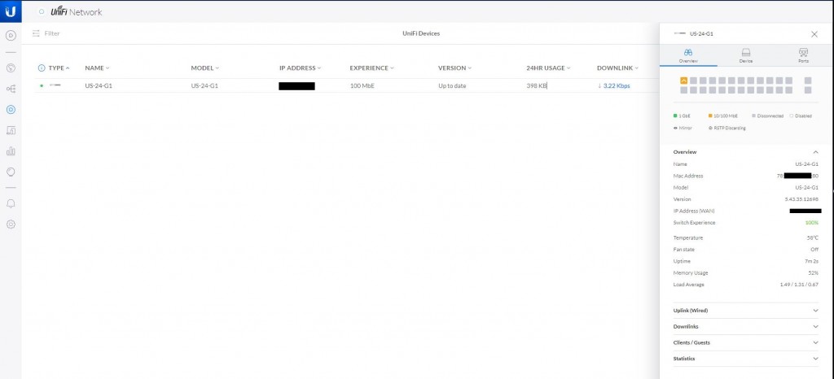Click the redacted IP address cell

coord(296,86)
